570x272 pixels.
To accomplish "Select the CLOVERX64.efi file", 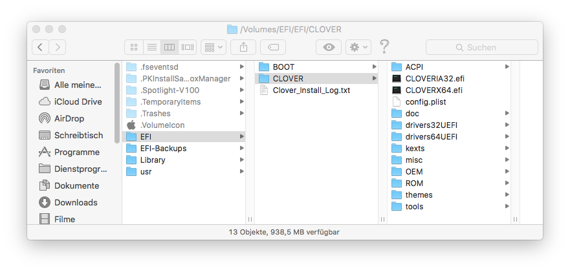I will coord(449,90).
